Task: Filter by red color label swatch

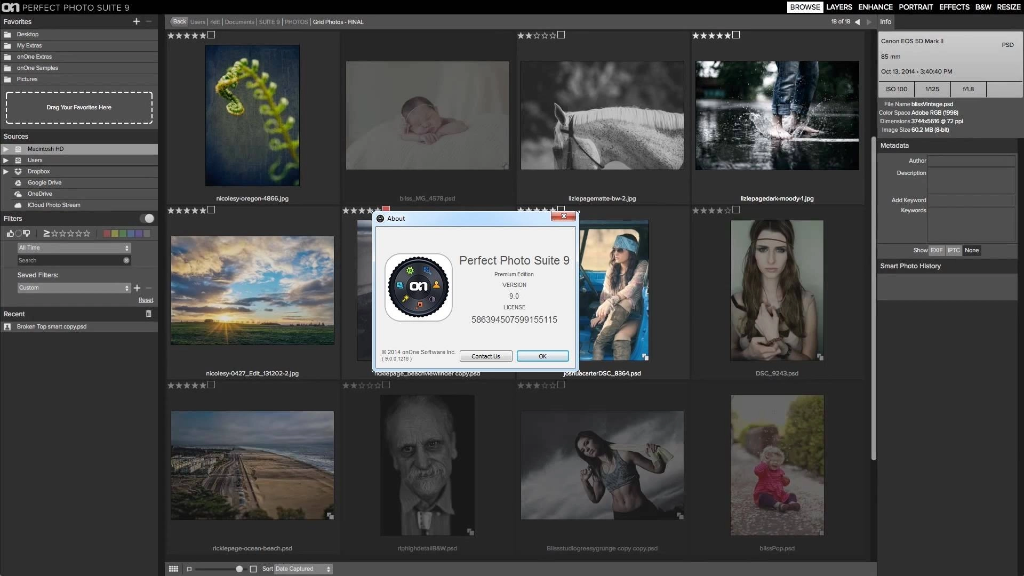Action: click(107, 233)
